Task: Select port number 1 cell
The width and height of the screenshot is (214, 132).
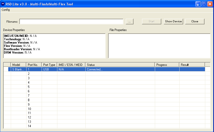Action: tap(34, 69)
